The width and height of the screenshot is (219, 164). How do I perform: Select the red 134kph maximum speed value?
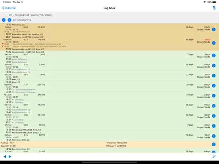(207, 40)
